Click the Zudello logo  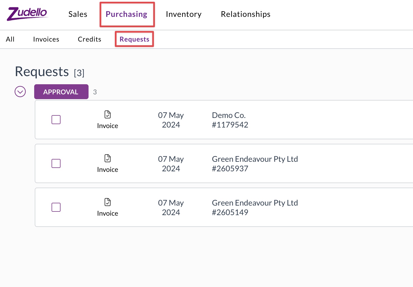(27, 14)
